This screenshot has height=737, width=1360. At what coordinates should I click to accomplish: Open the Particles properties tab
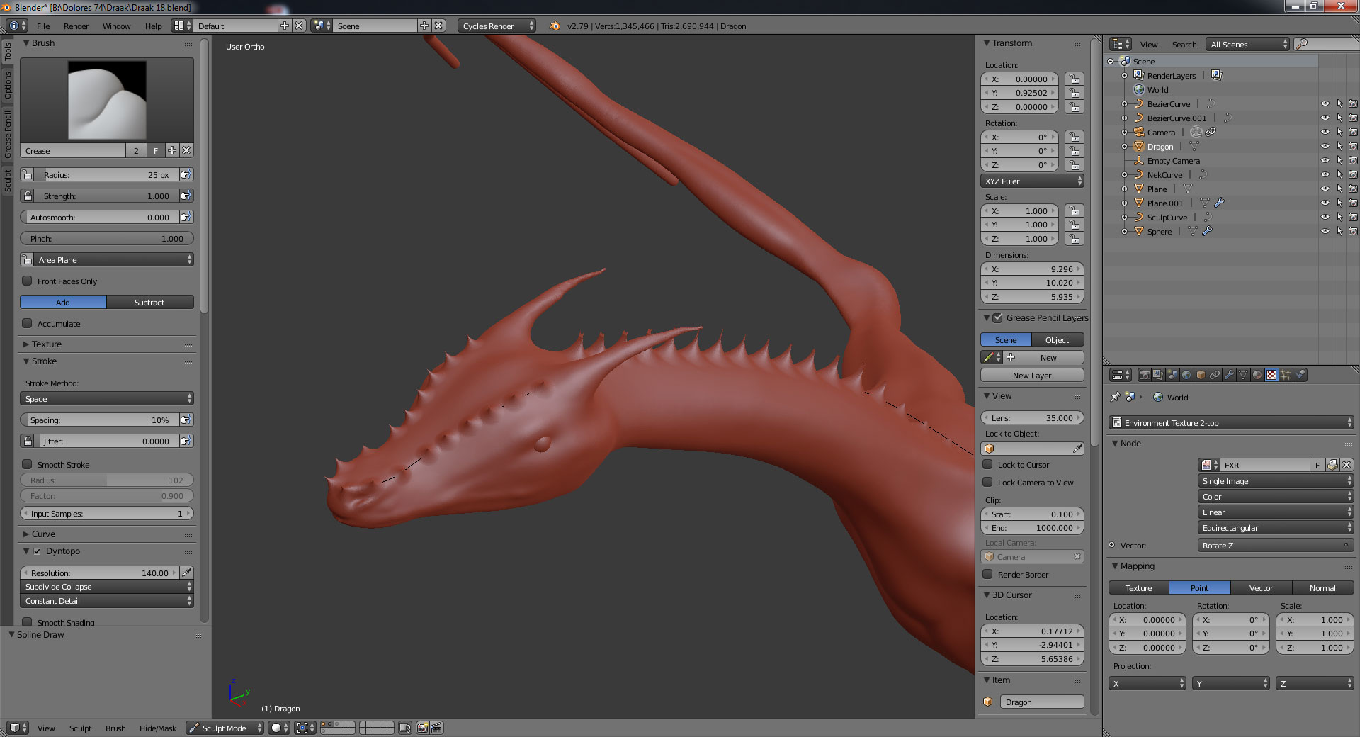pyautogui.click(x=1286, y=375)
